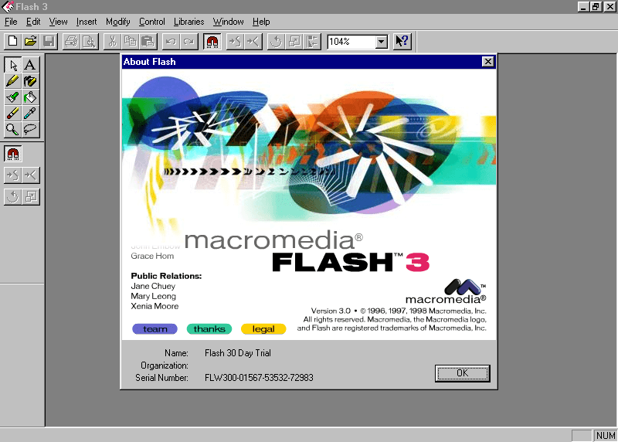Open the Window menu
The width and height of the screenshot is (618, 442).
pos(228,22)
